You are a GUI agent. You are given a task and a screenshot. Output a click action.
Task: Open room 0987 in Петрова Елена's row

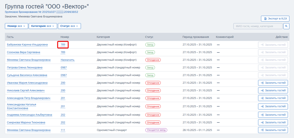[x=64, y=67]
